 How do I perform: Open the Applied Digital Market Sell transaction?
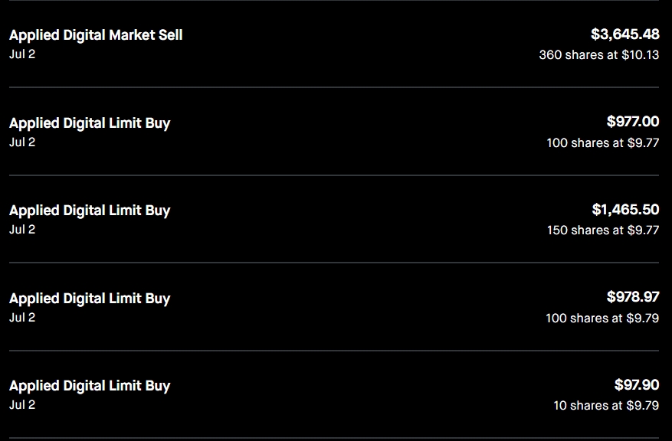tap(96, 35)
